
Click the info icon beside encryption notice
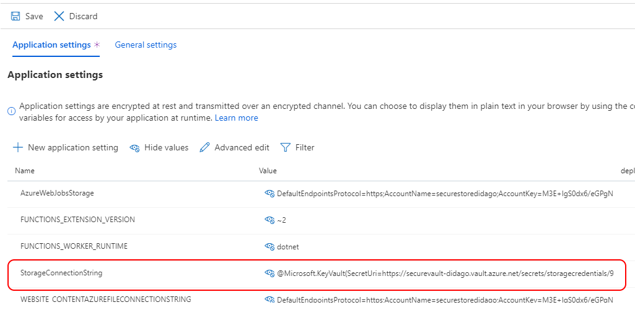[12, 111]
